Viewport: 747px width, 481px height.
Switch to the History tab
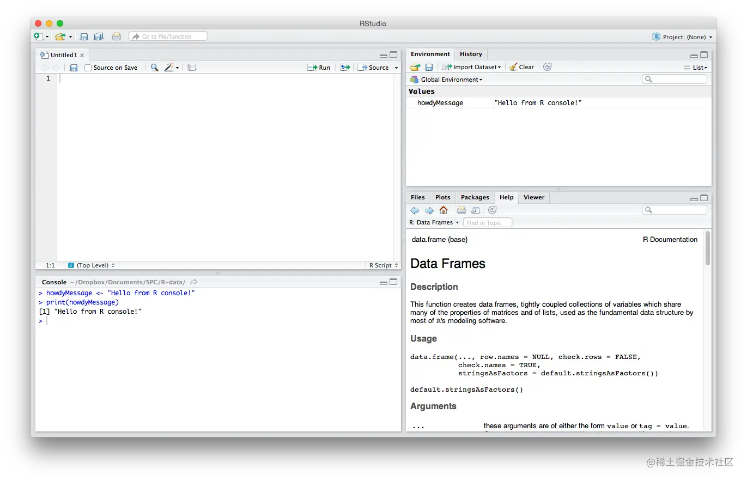click(471, 54)
